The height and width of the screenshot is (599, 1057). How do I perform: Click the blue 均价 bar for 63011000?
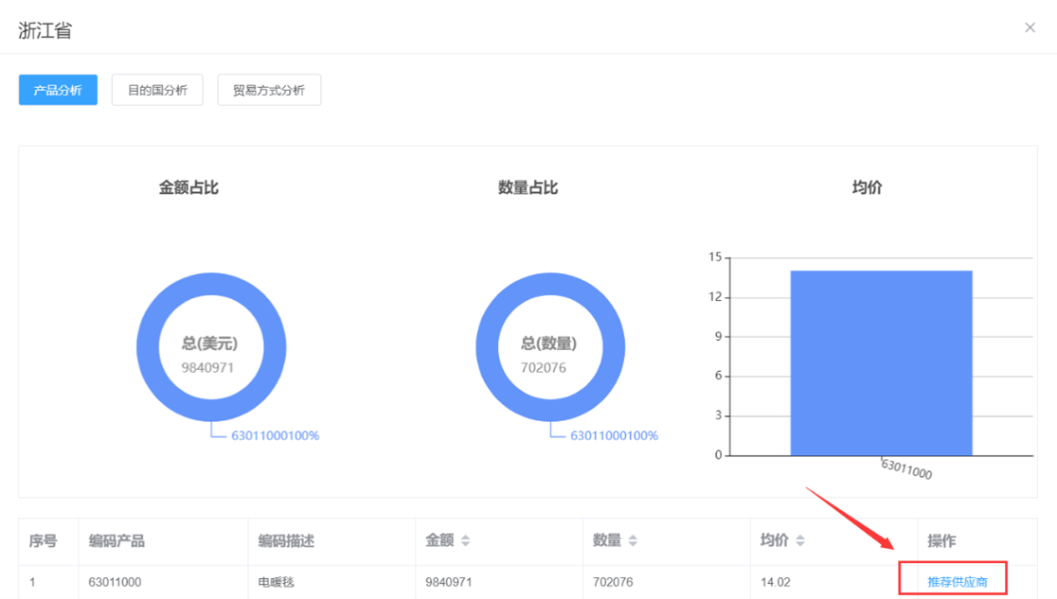point(881,363)
